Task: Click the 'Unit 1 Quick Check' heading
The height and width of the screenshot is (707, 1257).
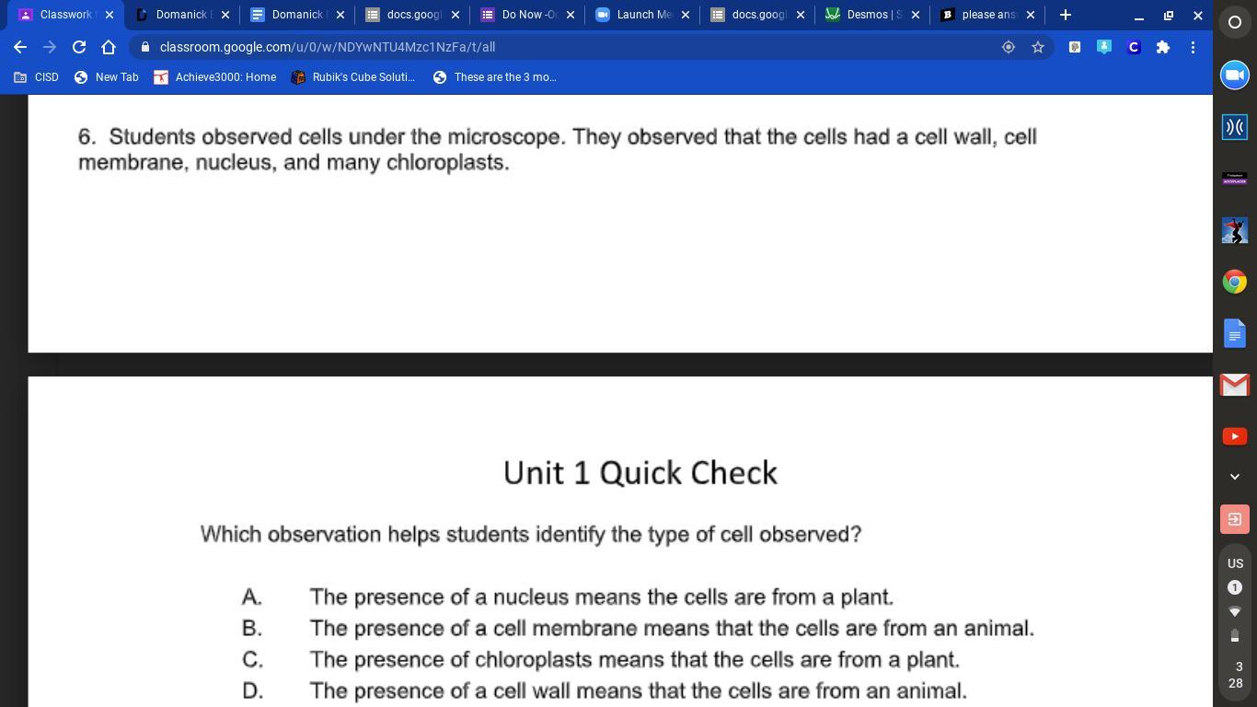Action: 640,472
